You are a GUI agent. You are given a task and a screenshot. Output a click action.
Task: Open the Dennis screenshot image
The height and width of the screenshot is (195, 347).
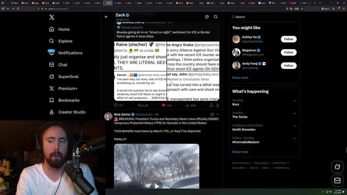[140, 86]
